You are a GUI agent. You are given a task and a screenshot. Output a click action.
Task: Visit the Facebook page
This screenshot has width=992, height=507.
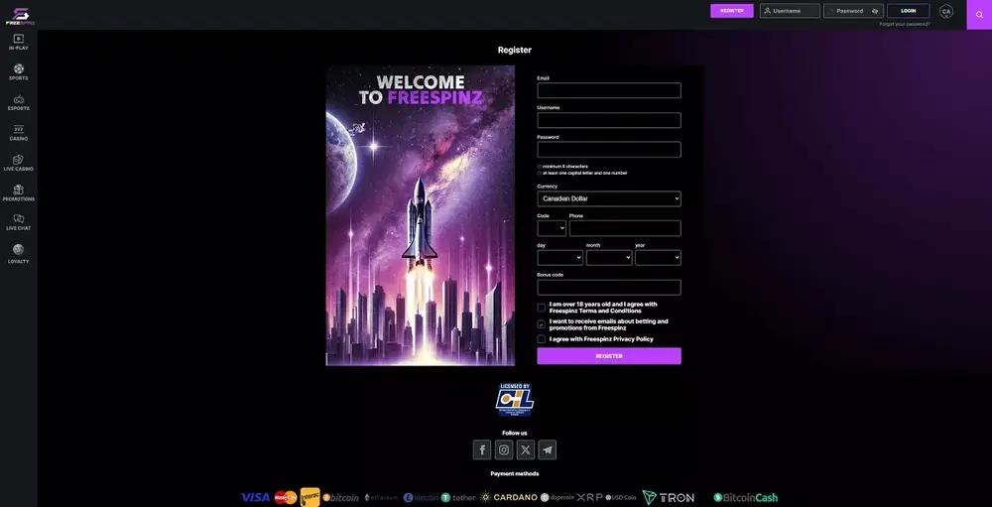tap(482, 450)
